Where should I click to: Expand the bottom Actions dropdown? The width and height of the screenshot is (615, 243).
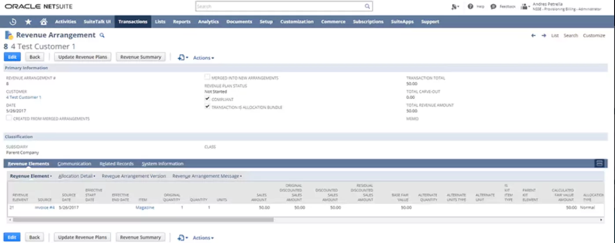203,238
